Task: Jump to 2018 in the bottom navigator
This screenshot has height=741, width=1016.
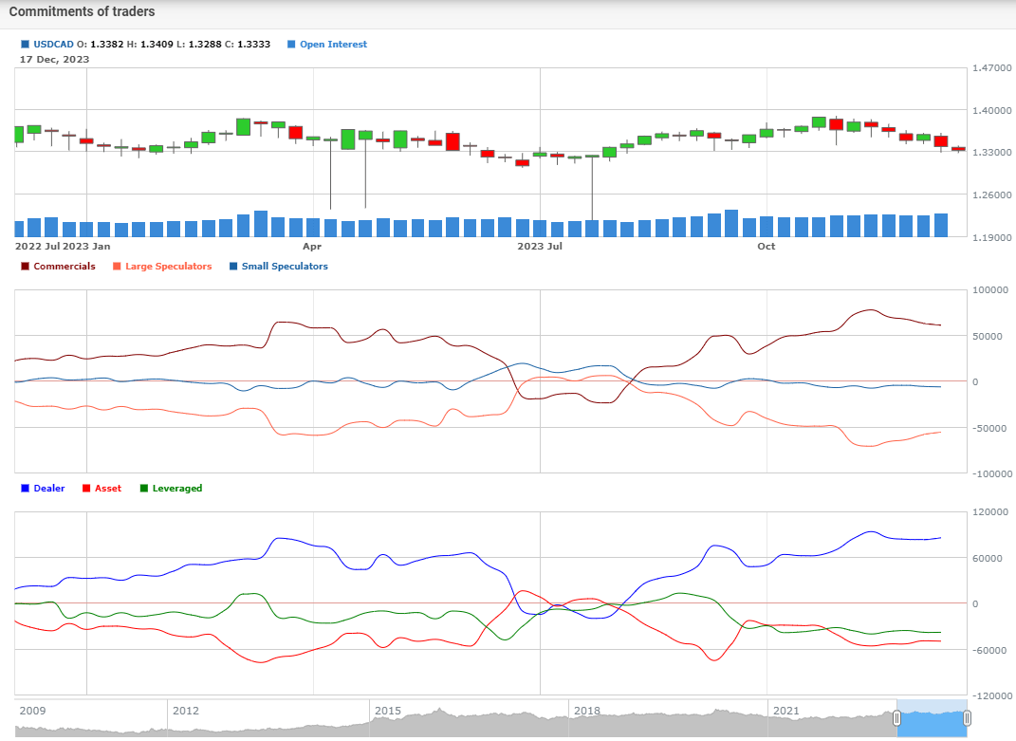Action: [x=586, y=711]
